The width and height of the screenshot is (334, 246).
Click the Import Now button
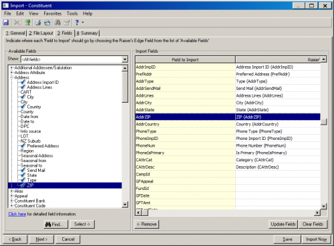click(316, 239)
